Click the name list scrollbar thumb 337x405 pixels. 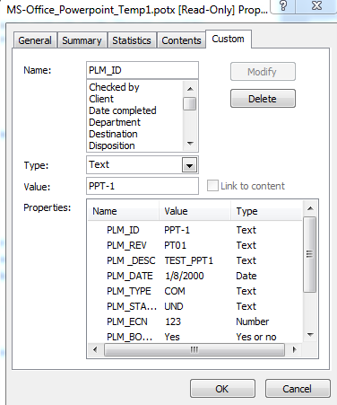(190, 103)
